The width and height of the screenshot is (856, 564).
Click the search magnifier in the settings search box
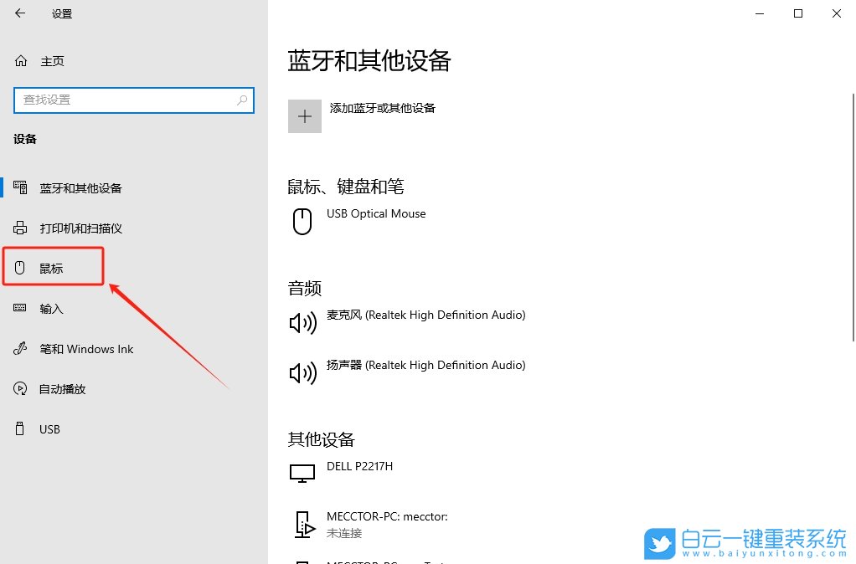(x=242, y=100)
